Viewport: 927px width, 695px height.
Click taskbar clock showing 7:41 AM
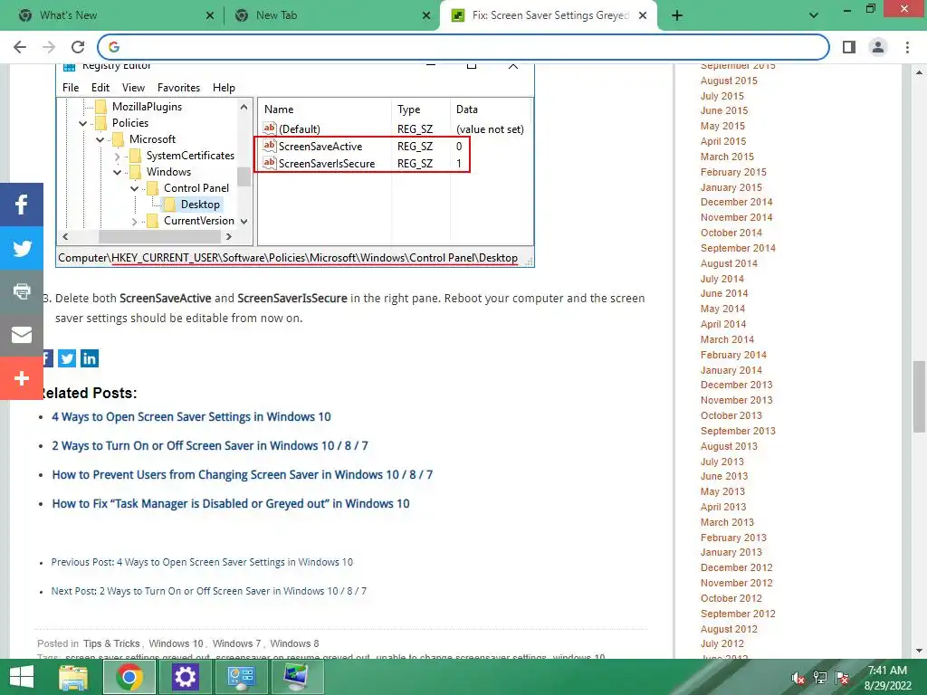(887, 678)
